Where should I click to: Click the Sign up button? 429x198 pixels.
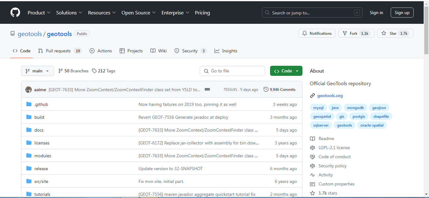[x=402, y=13]
